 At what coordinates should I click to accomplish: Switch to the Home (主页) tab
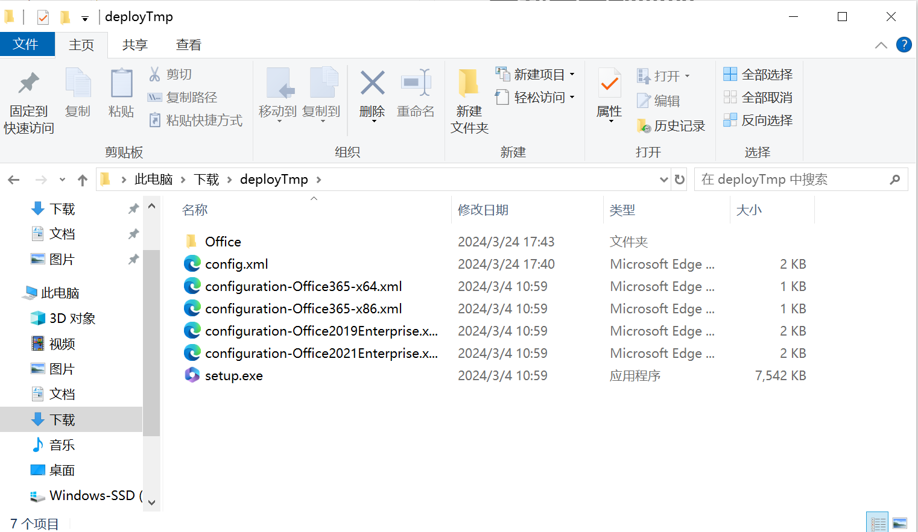coord(81,45)
